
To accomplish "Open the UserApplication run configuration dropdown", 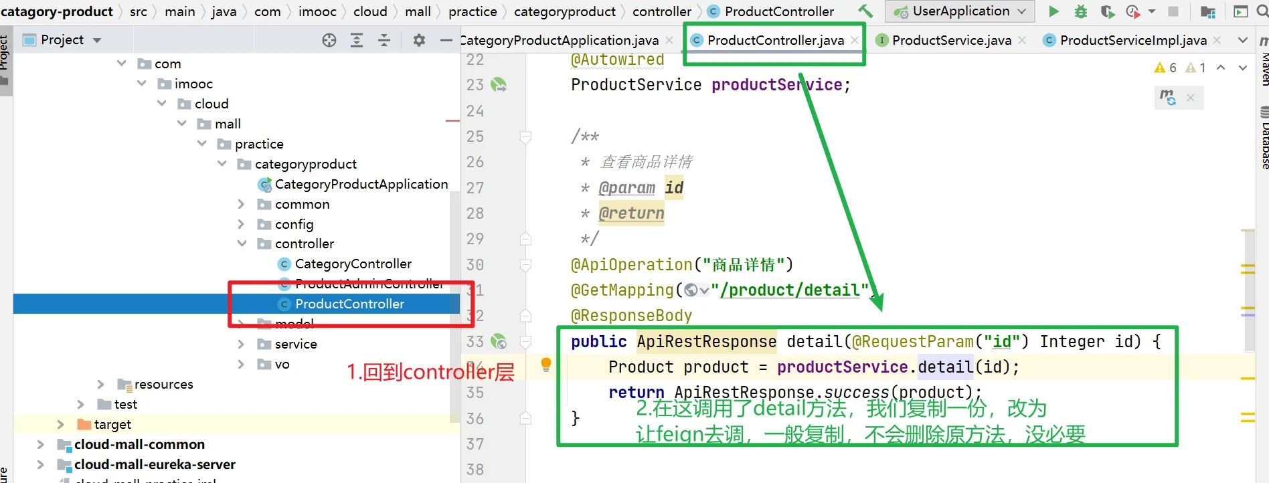I will 960,11.
